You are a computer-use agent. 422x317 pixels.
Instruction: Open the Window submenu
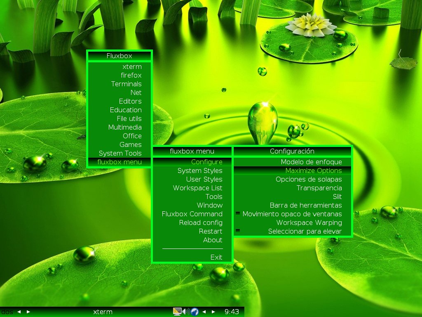tap(192, 205)
